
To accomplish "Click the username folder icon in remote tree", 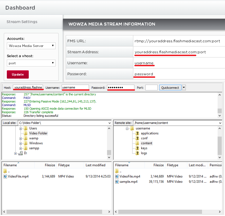I will [x=132, y=128].
